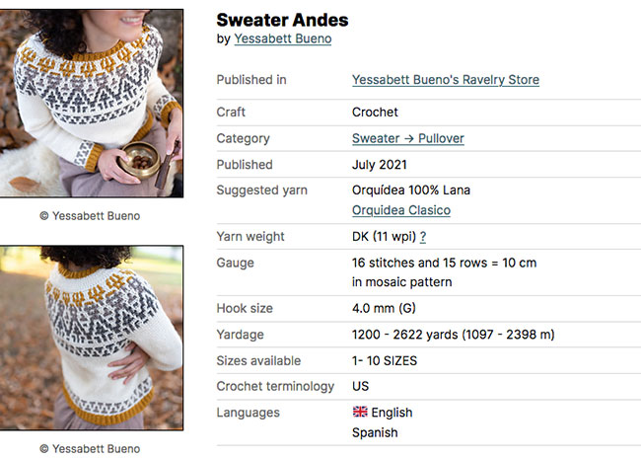This screenshot has height=458, width=641.
Task: Open the Yessabett Bueno author link
Action: (282, 38)
